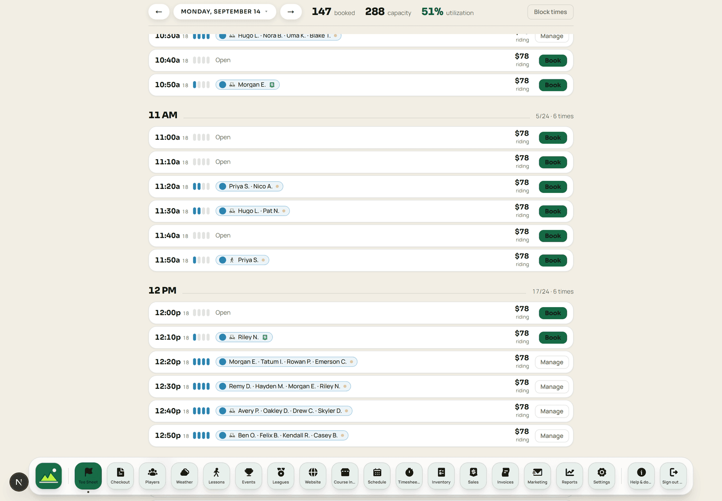Click the Sign out icon
Viewport: 722px width, 501px height.
(673, 476)
